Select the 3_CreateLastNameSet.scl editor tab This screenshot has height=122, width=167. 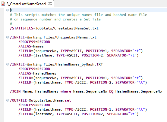[27, 4]
